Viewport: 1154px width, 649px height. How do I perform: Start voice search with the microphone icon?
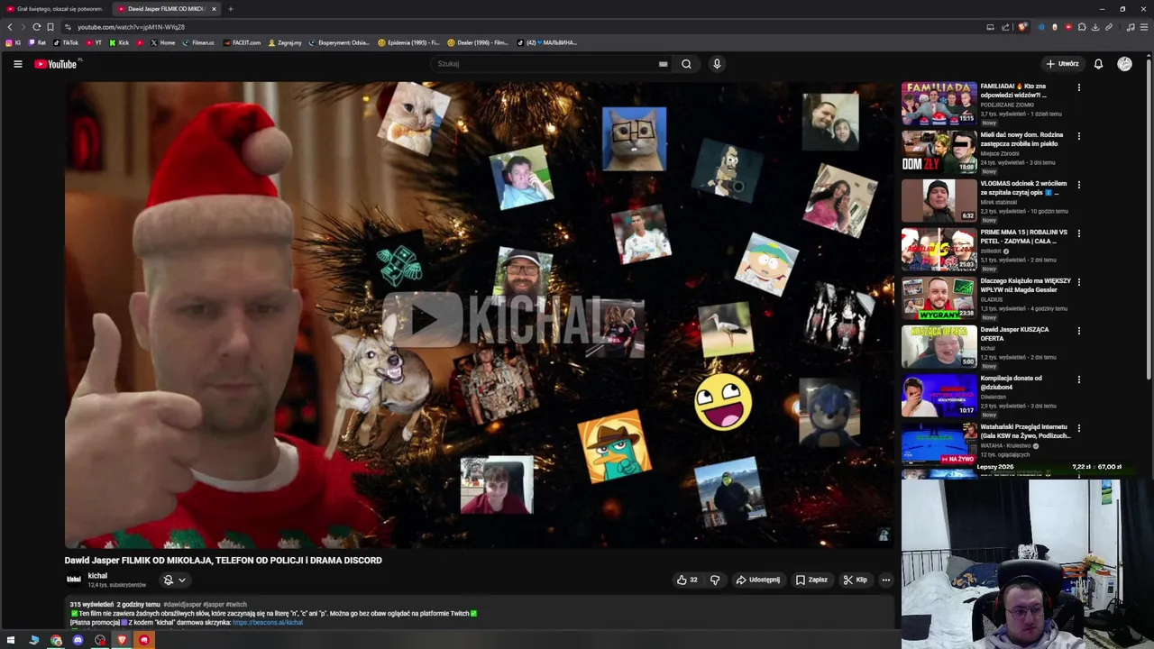[x=717, y=64]
